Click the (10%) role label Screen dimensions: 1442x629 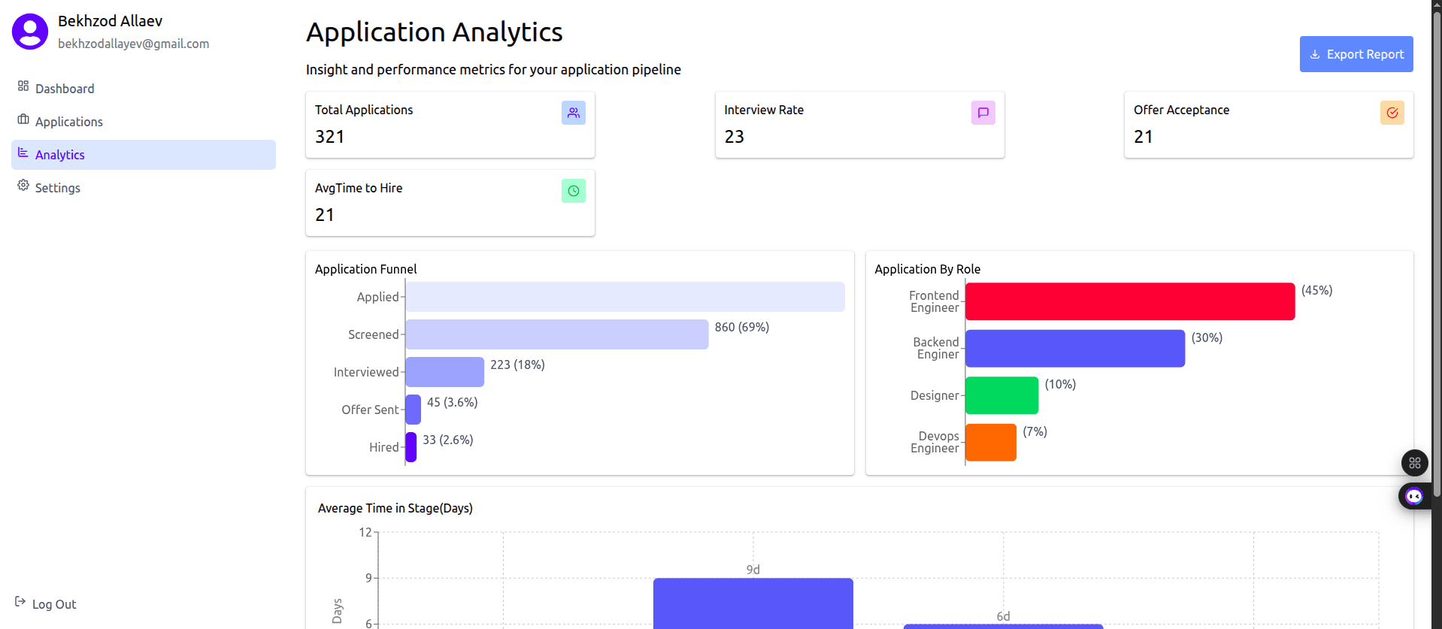tap(1061, 384)
